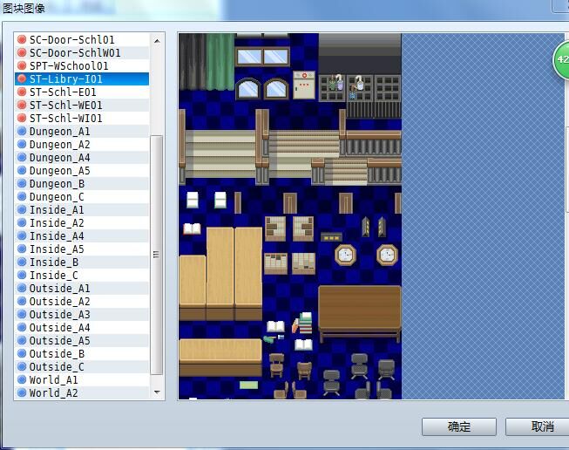
Task: Select World_A1 tileset
Action: tap(82, 379)
